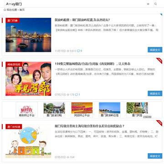Screen dimensions: 164x164
Task: Click 阅读全文 for the 再见阿郎 article
Action: click(x=155, y=93)
